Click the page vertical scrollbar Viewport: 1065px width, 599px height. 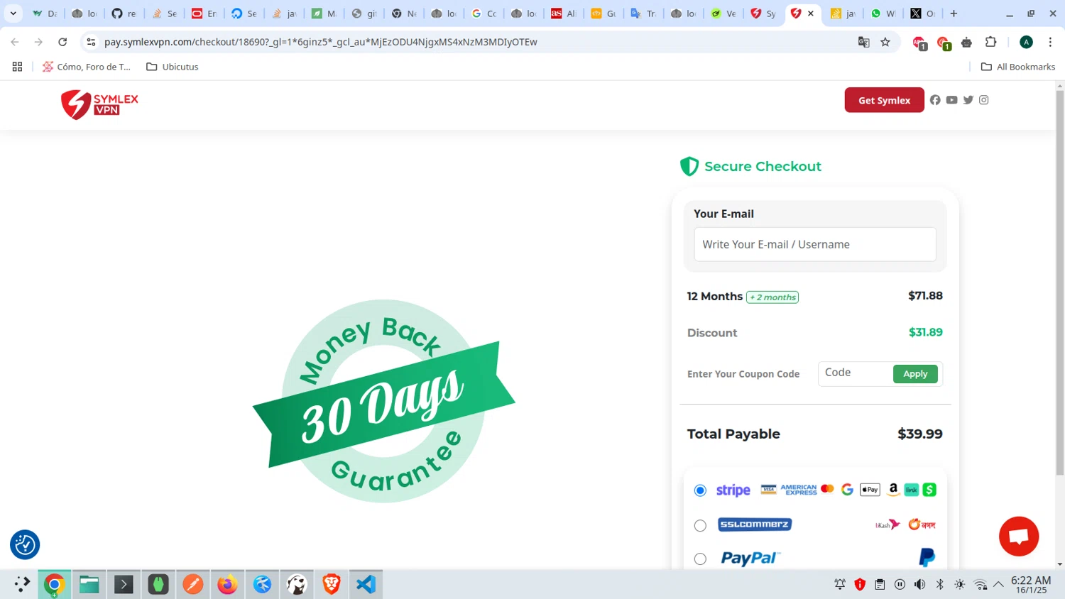[1060, 282]
